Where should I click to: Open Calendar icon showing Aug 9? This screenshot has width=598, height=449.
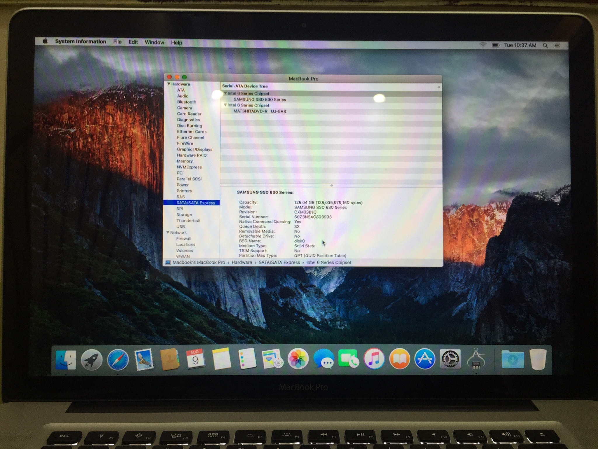195,359
